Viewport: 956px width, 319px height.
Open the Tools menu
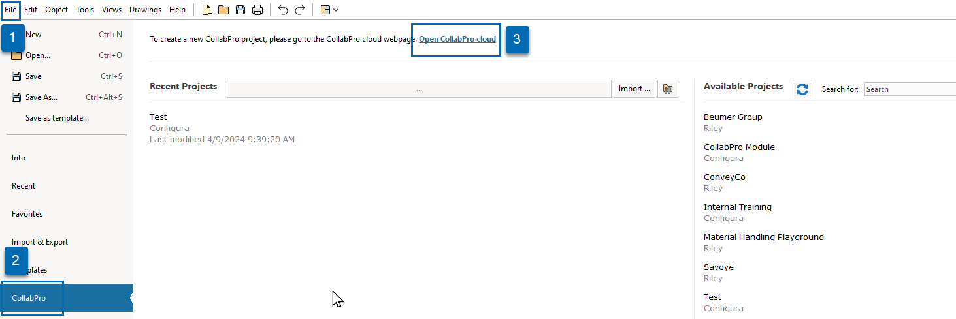(x=85, y=10)
